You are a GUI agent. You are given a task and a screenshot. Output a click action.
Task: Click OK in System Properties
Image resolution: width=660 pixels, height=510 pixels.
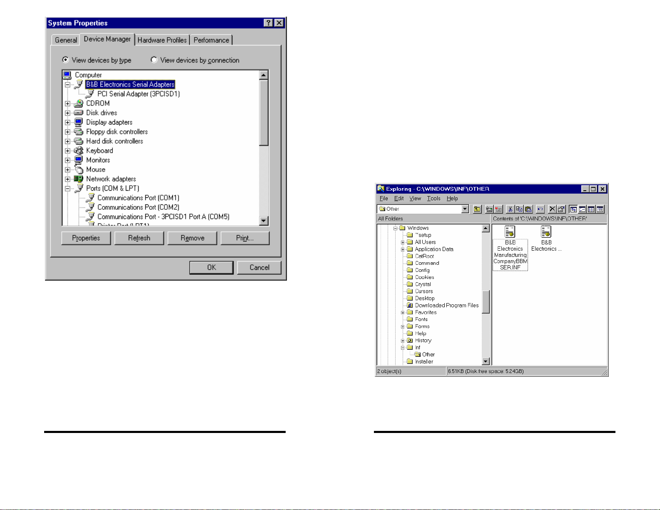pyautogui.click(x=212, y=267)
